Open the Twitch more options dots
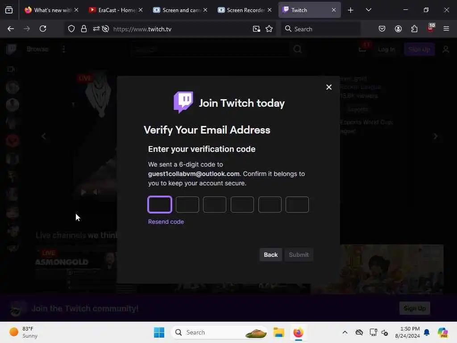The image size is (457, 343). [64, 49]
